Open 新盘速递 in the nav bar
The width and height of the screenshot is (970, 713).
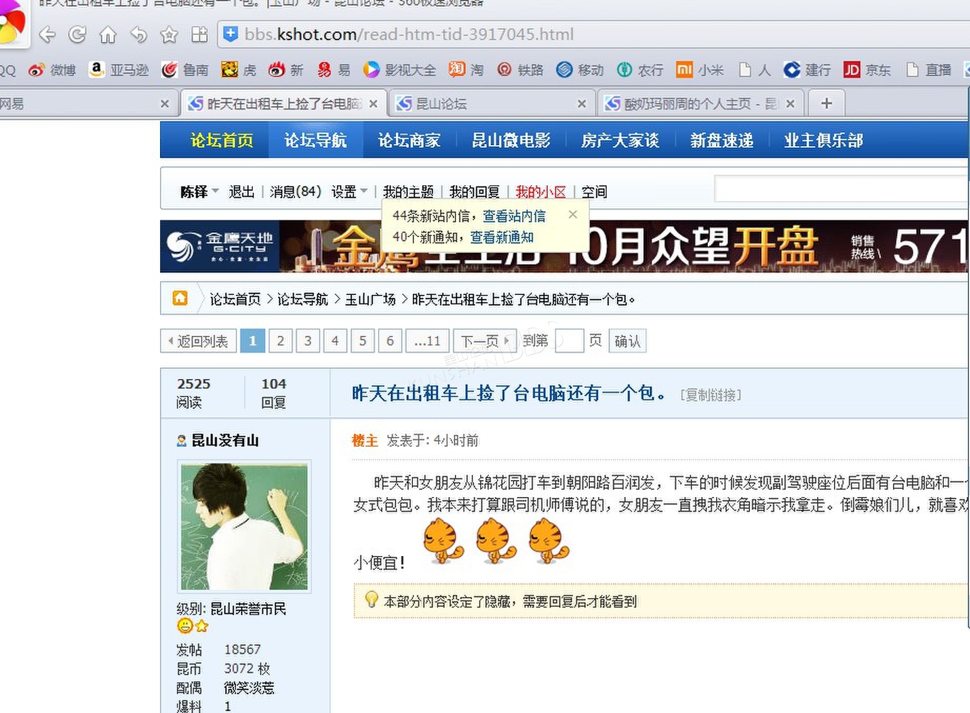click(x=722, y=140)
